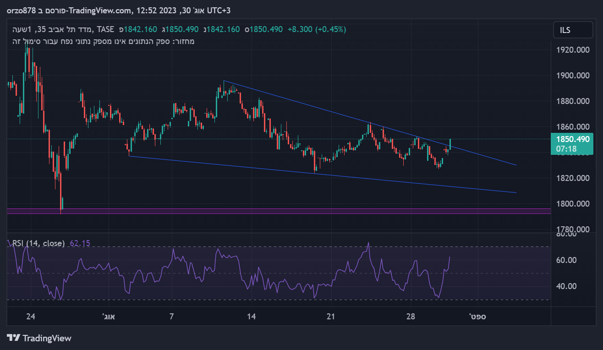
Task: Click date label 14 on time axis
Action: click(x=251, y=317)
